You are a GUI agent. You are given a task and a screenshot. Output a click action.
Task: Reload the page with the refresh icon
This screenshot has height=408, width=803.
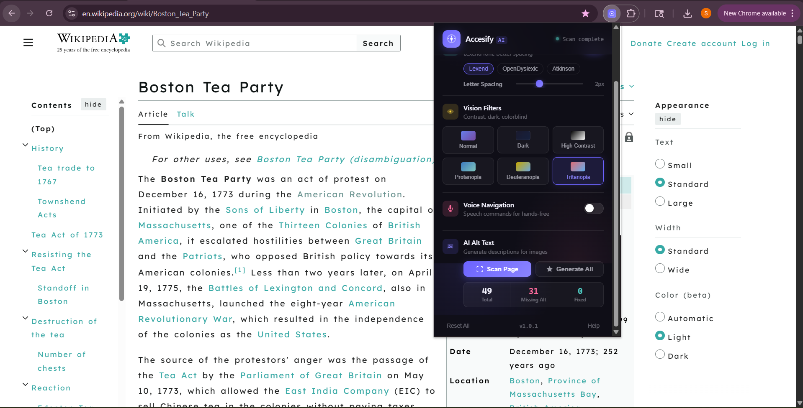click(49, 13)
